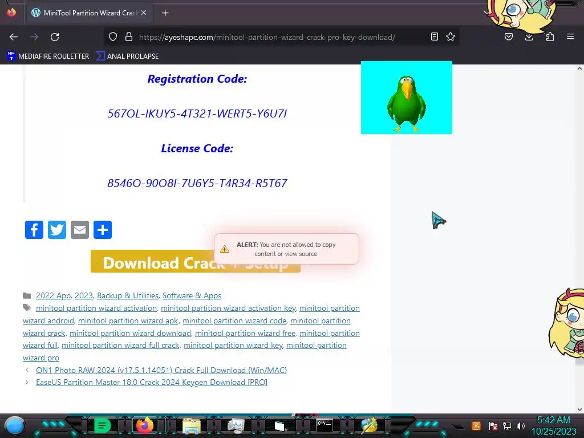Click the 5:42 AM clock in taskbar
Viewport: 584px width, 438px height.
[x=553, y=420]
